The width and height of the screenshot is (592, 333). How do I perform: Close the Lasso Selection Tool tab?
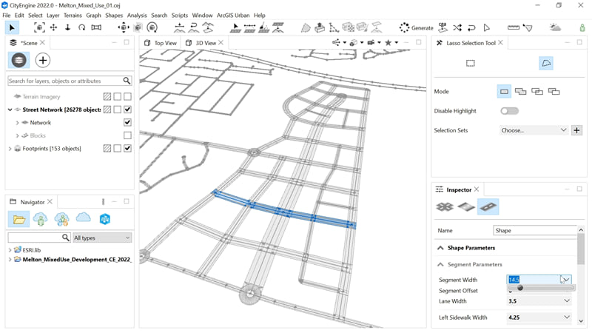(x=501, y=43)
